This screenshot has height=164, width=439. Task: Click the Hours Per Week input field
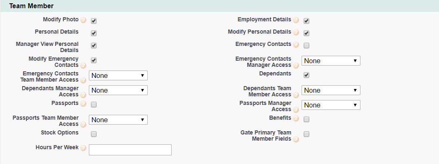pyautogui.click(x=130, y=150)
